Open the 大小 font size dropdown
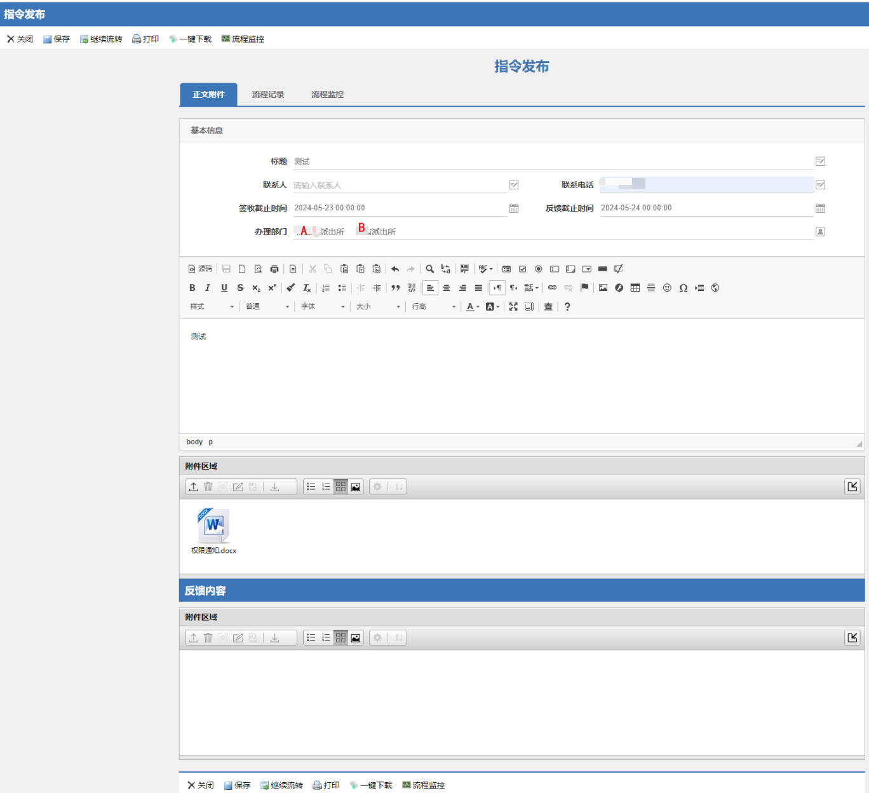Image resolution: width=869 pixels, height=793 pixels. click(379, 307)
